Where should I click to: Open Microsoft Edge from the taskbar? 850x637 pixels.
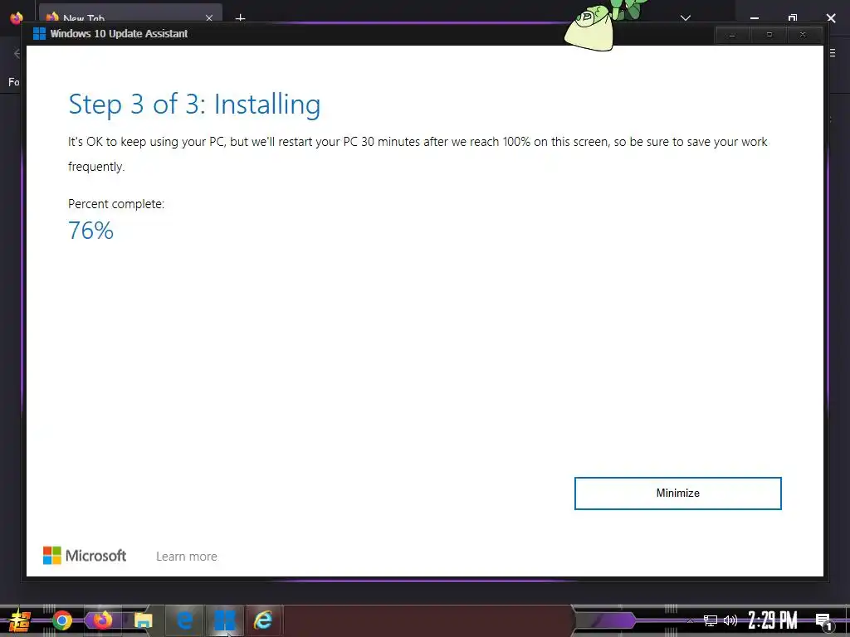184,620
